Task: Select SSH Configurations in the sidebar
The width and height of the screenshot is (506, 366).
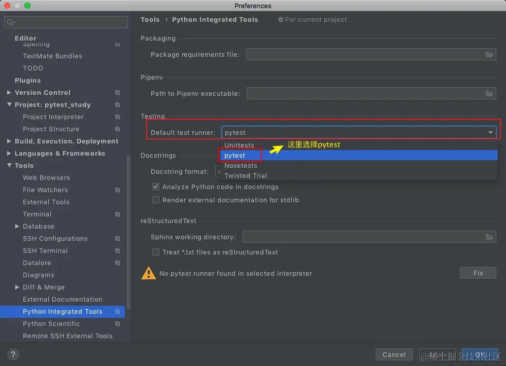Action: pyautogui.click(x=55, y=239)
